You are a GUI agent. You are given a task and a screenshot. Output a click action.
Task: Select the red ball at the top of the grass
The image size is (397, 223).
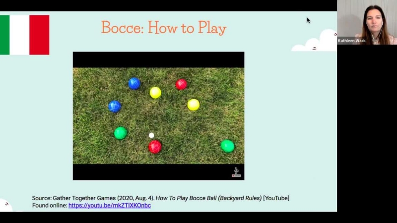point(181,84)
